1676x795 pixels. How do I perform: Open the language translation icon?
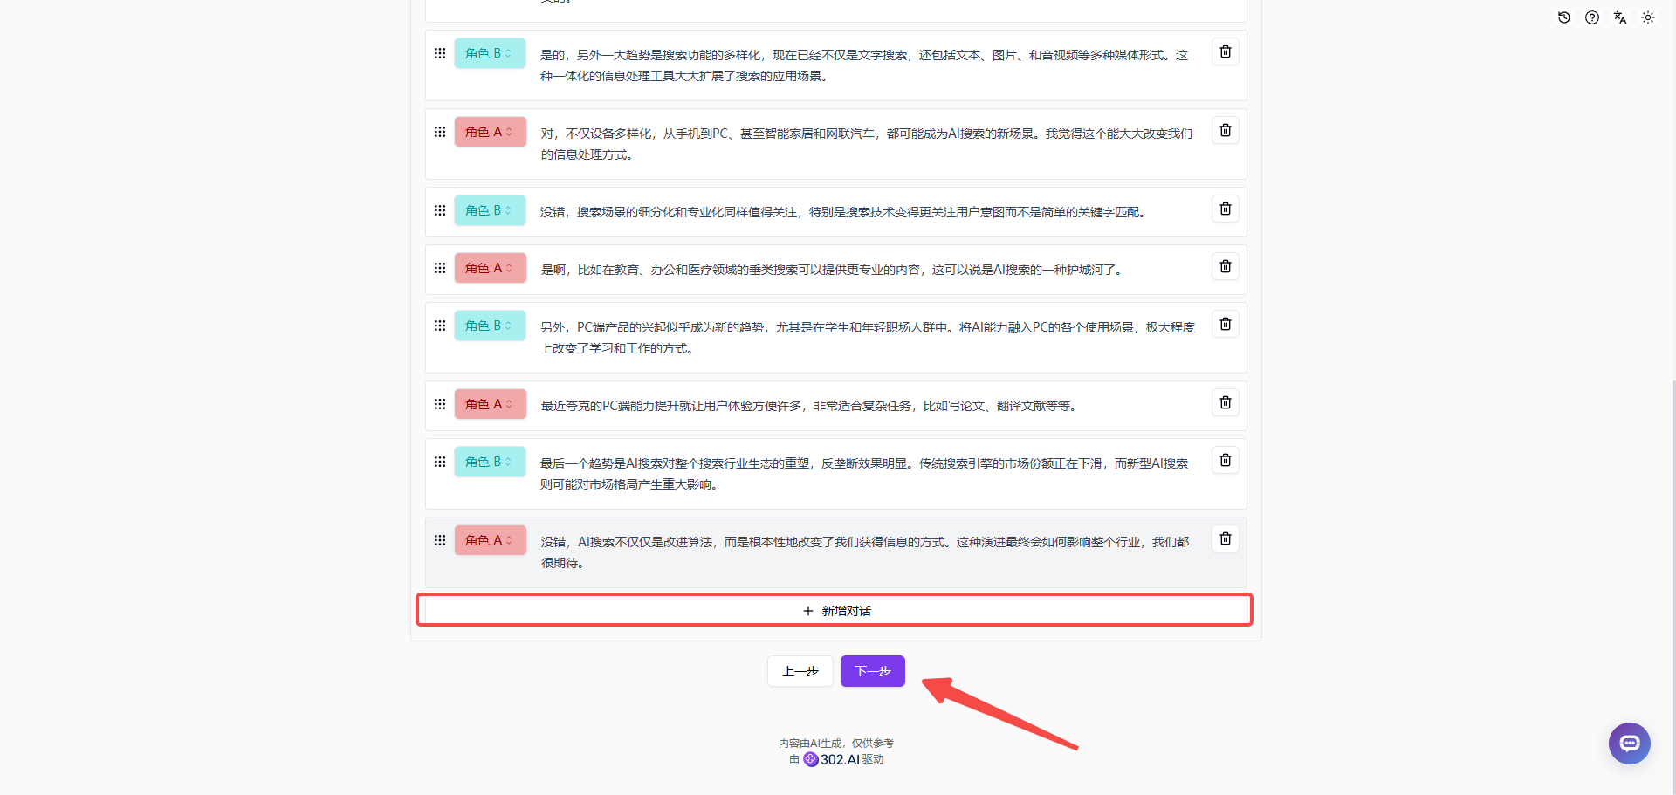coord(1620,17)
